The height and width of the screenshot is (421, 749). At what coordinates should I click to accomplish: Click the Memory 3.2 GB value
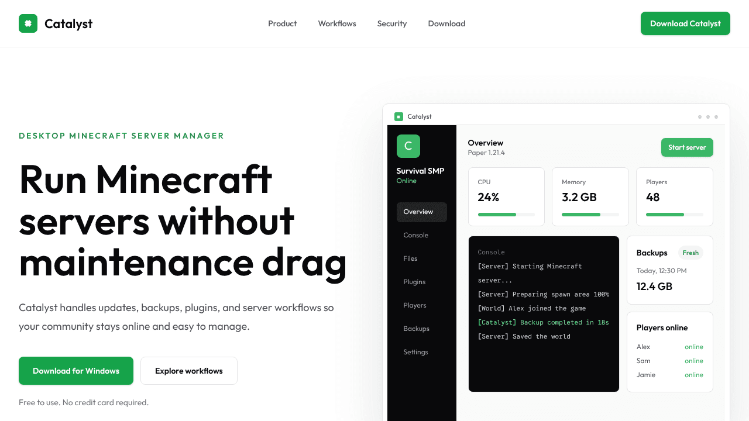tap(579, 197)
